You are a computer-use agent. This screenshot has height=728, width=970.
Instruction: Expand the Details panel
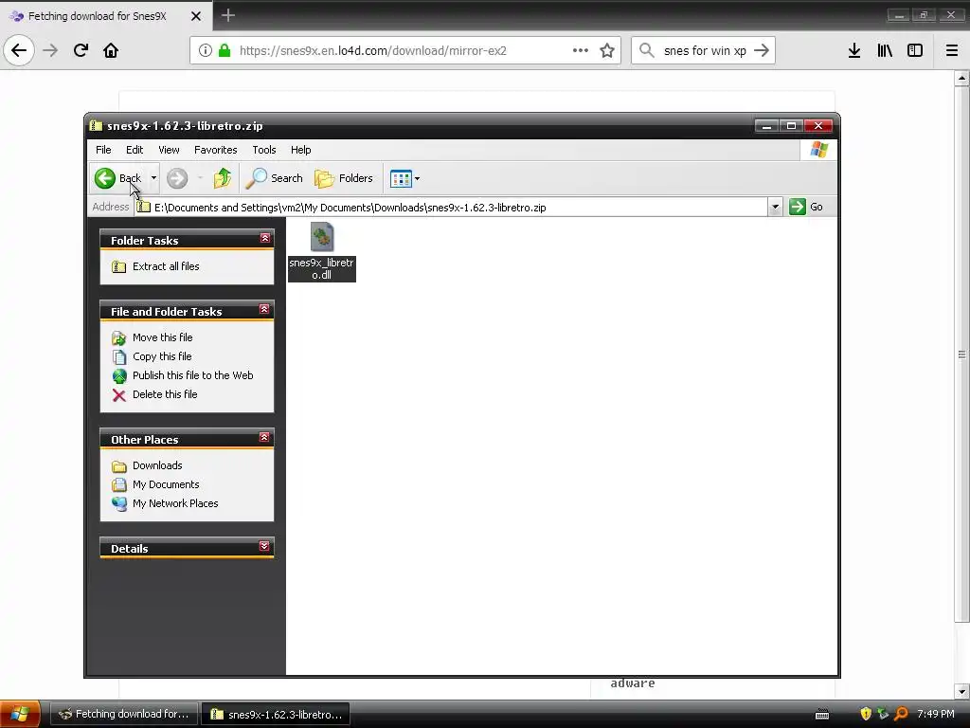(264, 546)
